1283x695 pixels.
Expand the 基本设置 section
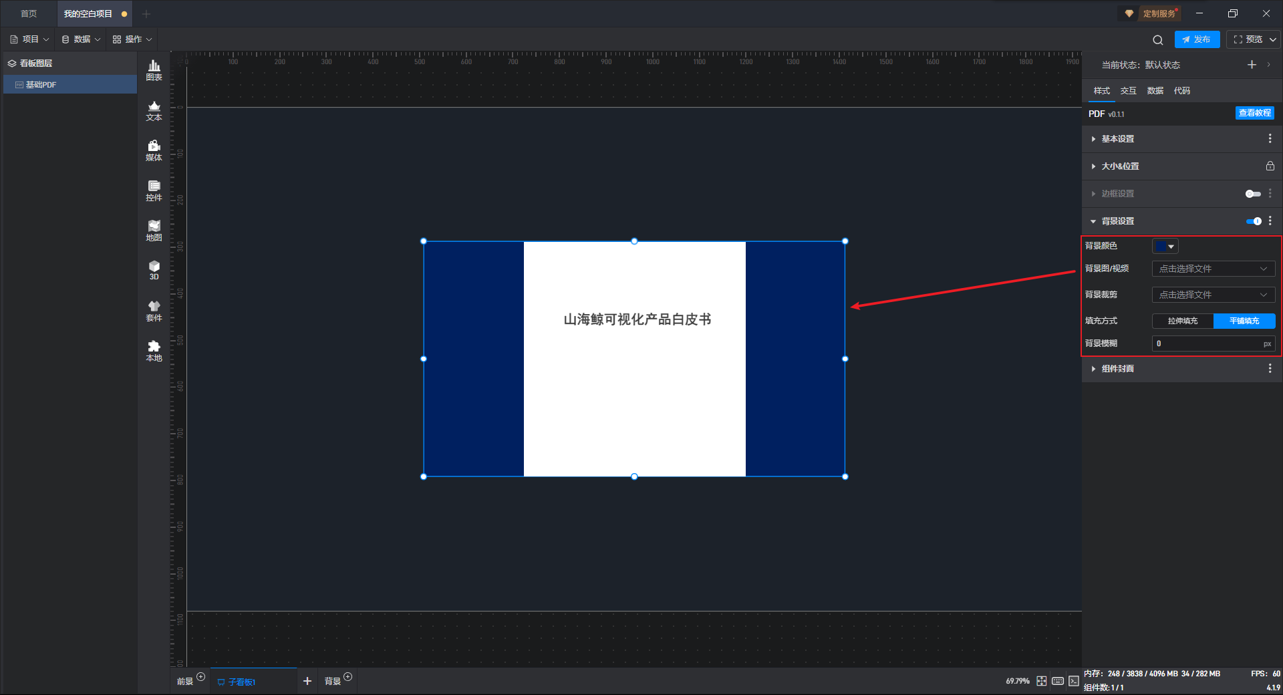coord(1118,139)
